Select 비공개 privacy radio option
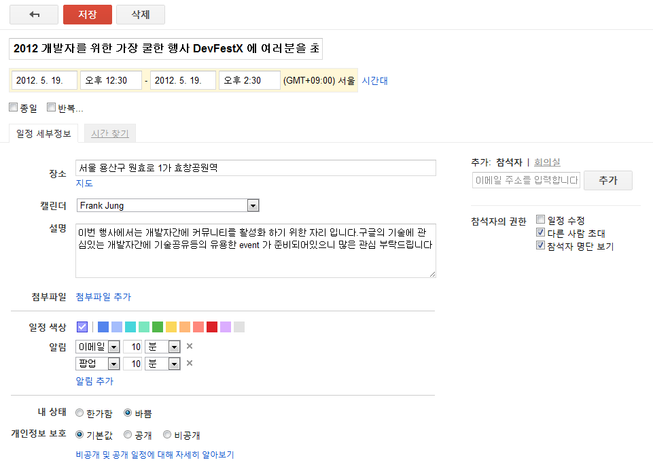 [x=167, y=434]
